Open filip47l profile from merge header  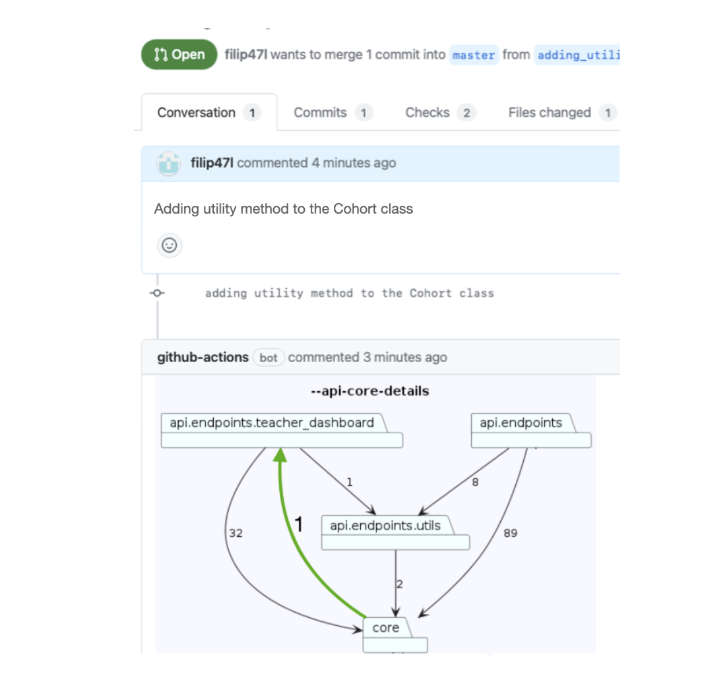tap(246, 55)
